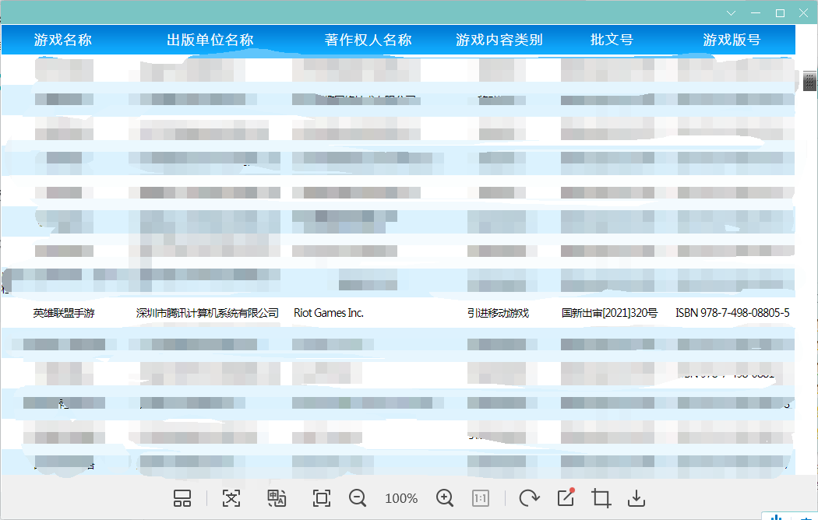Maximize the image viewer window
This screenshot has width=818, height=520.
780,13
